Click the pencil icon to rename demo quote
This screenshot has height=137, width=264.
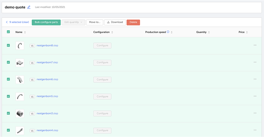point(29,7)
